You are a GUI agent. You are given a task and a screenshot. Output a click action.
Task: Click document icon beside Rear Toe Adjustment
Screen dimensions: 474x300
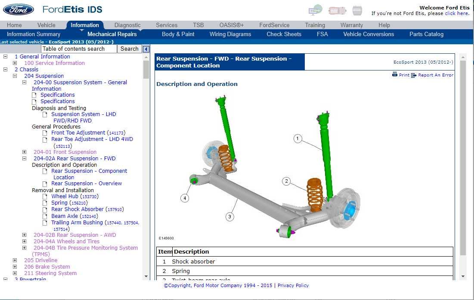coord(45,140)
